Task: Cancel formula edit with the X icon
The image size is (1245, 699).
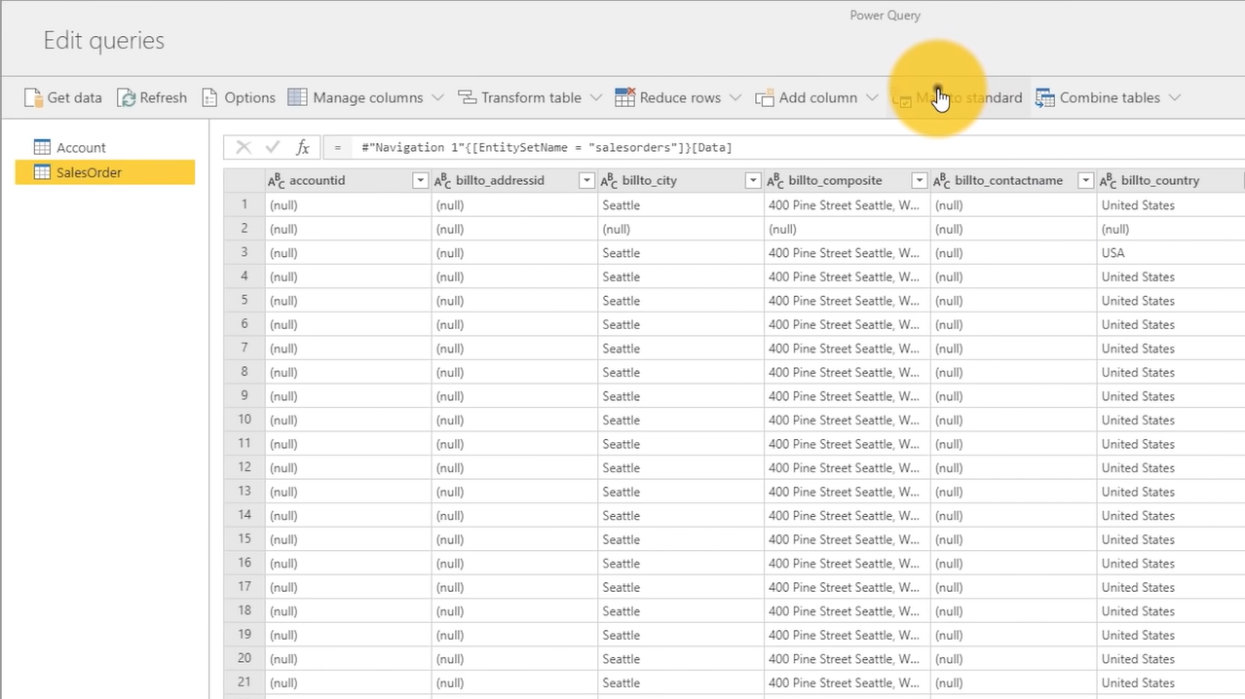Action: pyautogui.click(x=244, y=147)
